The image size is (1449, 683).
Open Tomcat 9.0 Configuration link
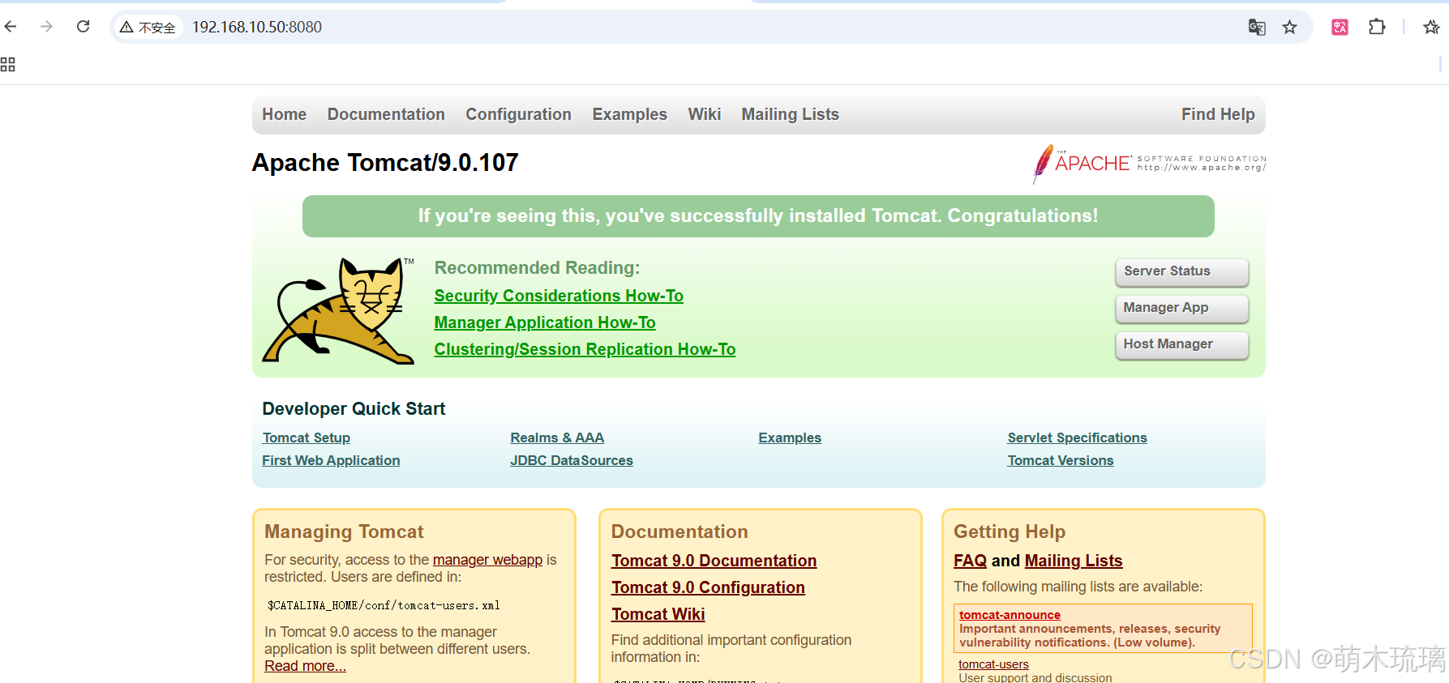coord(708,587)
